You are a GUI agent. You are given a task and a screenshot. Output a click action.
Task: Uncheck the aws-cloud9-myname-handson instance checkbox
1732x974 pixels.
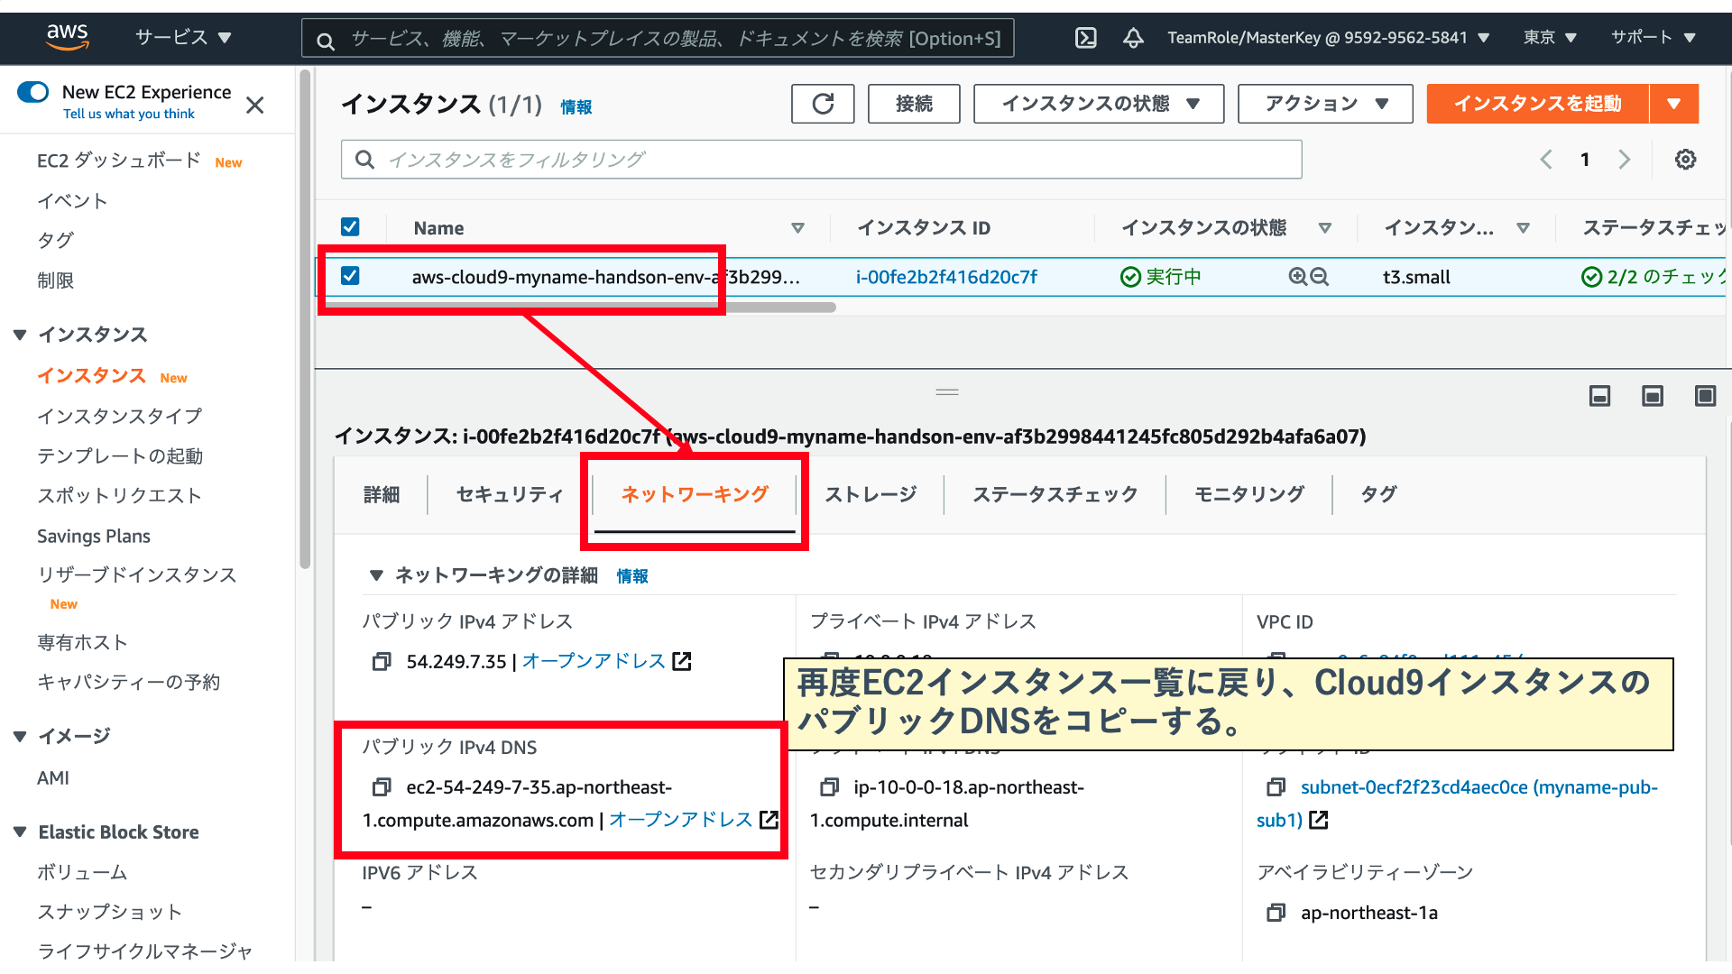(x=350, y=276)
